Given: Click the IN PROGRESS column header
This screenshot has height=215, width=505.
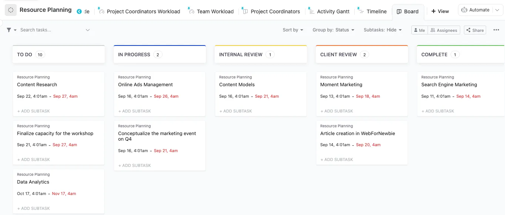Looking at the screenshot, I should (160, 54).
